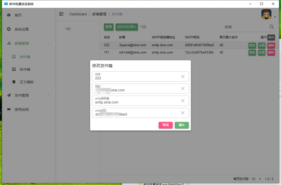
Task: Clear the smtp服务器 field with X icon
Action: (183, 101)
